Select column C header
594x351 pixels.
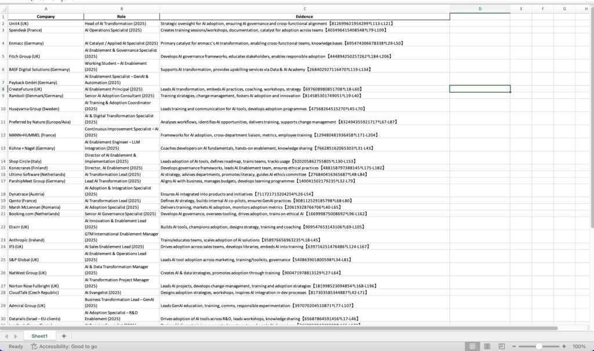point(305,9)
